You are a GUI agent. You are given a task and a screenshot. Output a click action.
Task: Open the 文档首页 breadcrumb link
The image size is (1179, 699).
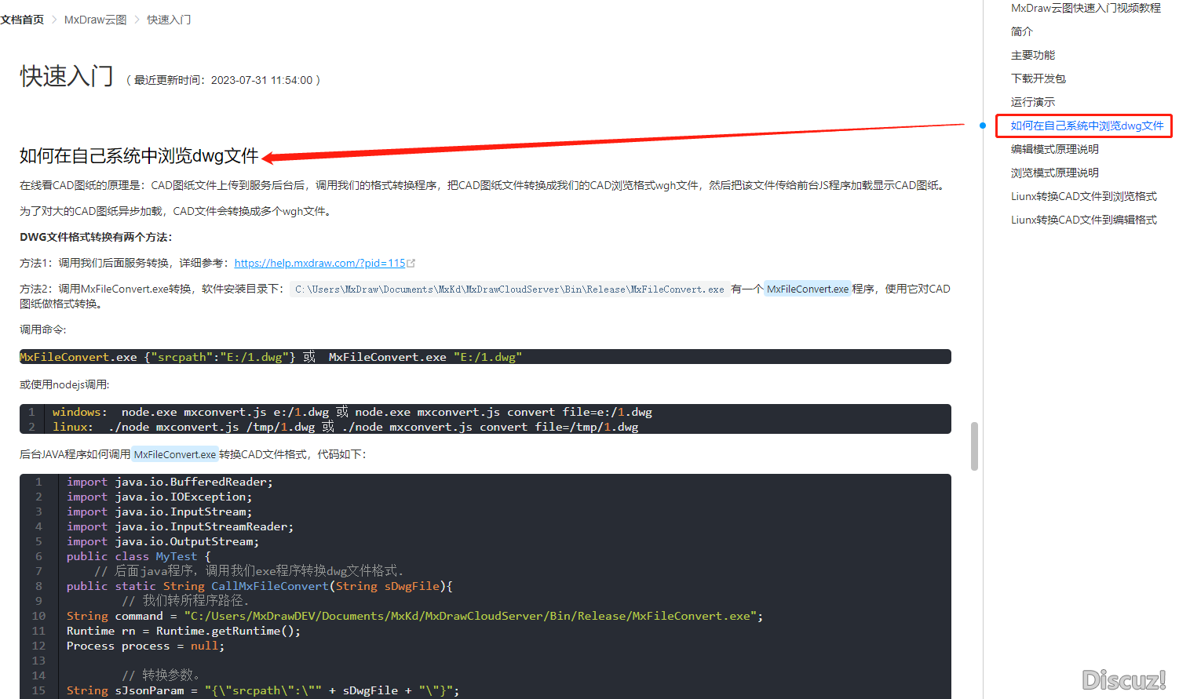pos(22,20)
